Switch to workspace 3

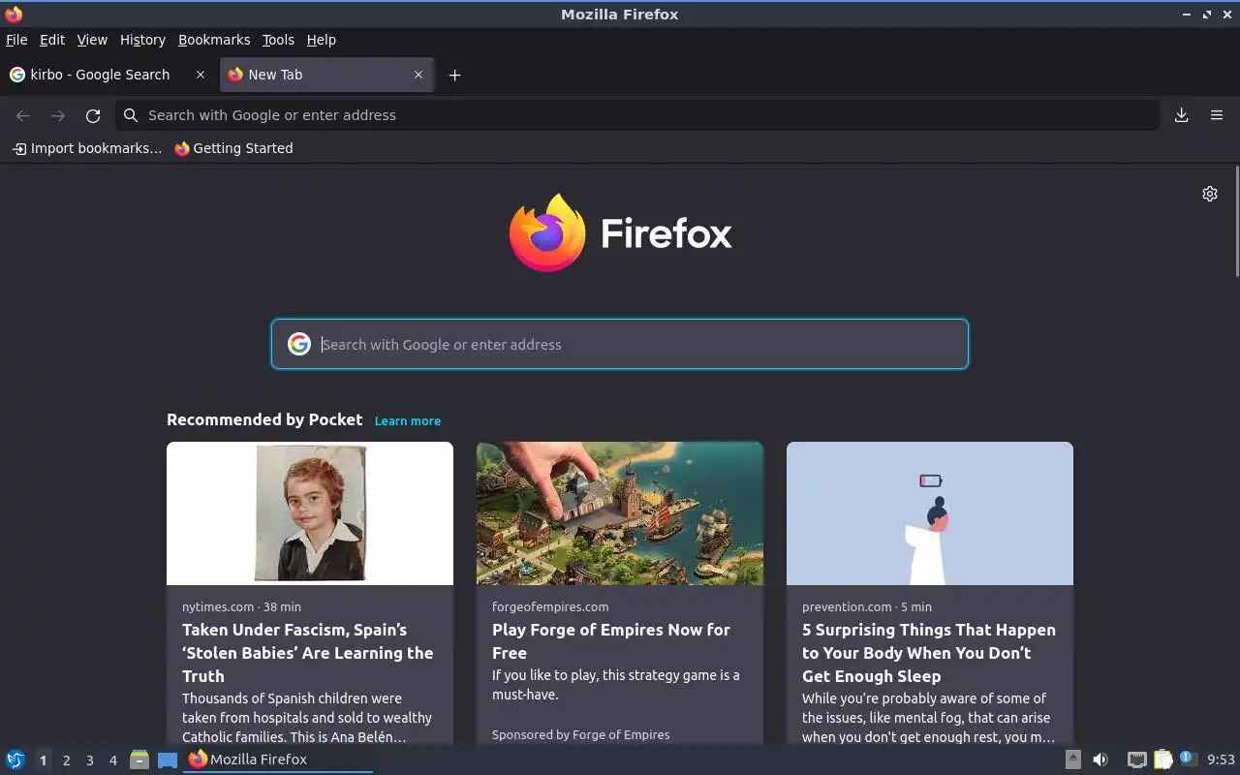pyautogui.click(x=89, y=760)
